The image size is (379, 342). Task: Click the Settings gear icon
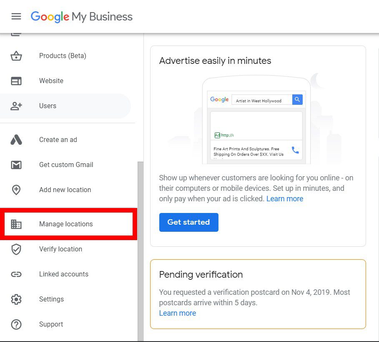click(16, 299)
